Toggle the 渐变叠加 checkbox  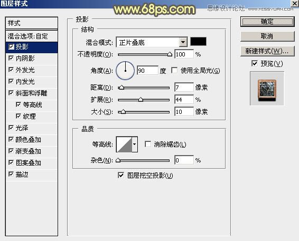click(x=11, y=151)
